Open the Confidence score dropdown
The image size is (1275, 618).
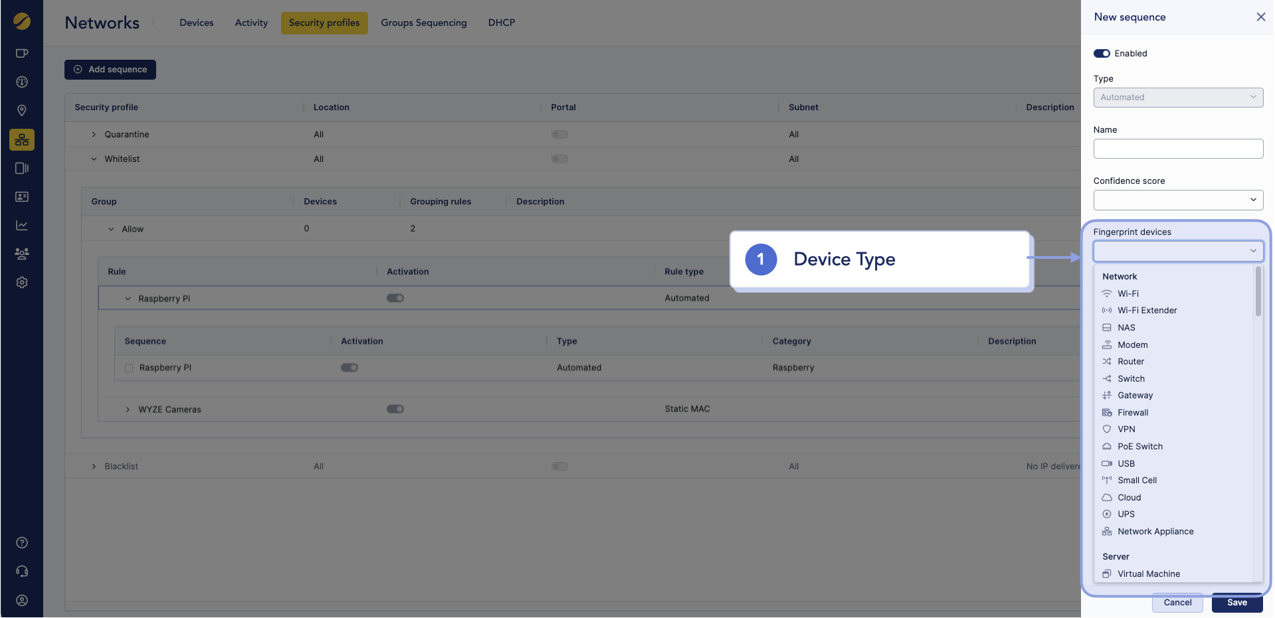click(1177, 200)
